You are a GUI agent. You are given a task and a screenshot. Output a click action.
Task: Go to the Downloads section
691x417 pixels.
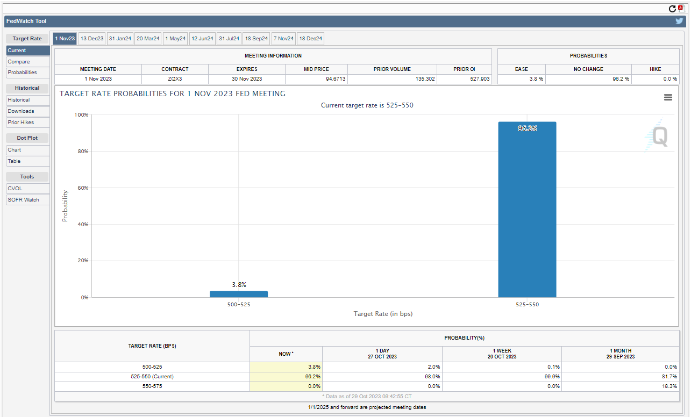pos(28,111)
